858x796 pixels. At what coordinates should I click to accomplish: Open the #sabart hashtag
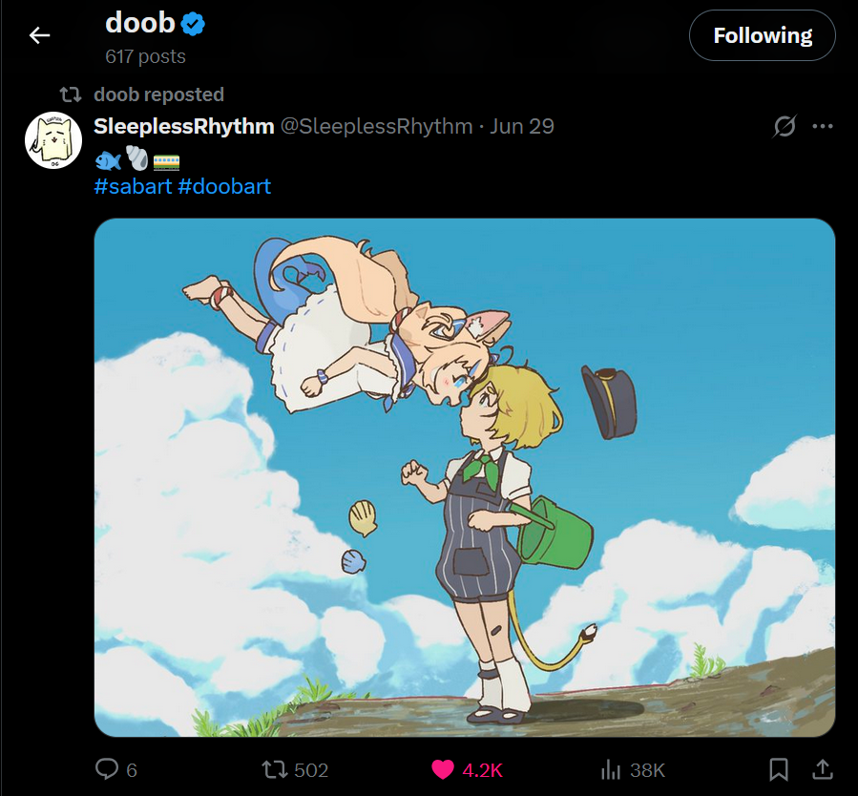coord(133,186)
